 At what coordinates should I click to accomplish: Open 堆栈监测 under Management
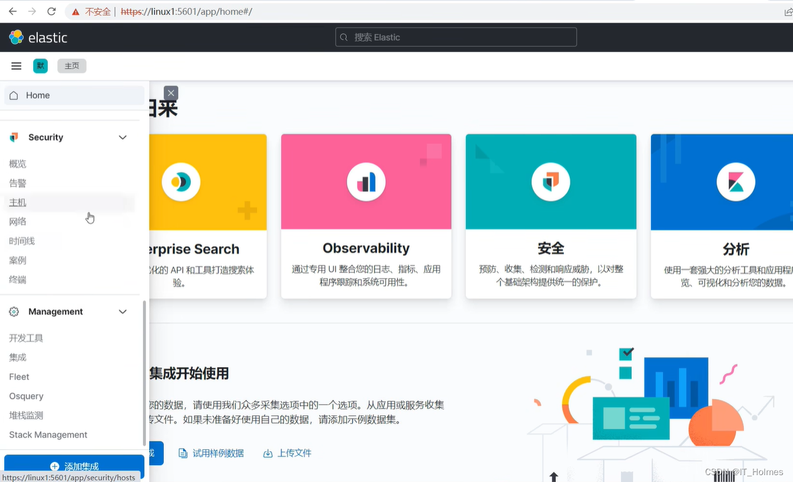[26, 415]
